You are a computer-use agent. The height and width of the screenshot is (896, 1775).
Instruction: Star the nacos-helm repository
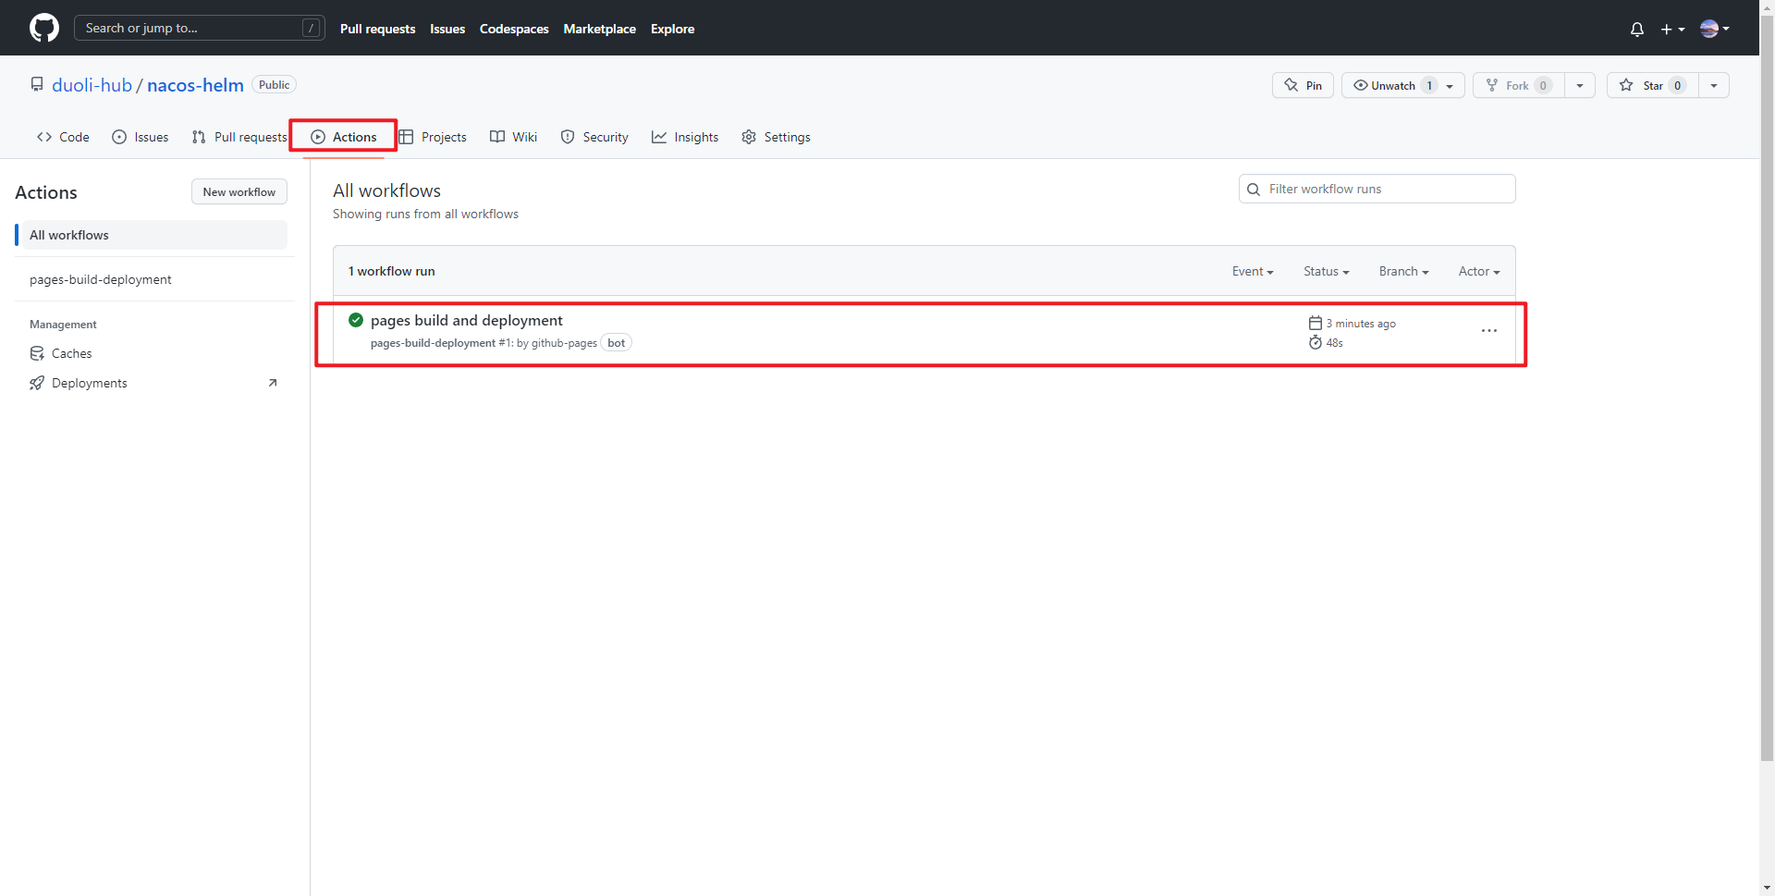coord(1654,85)
